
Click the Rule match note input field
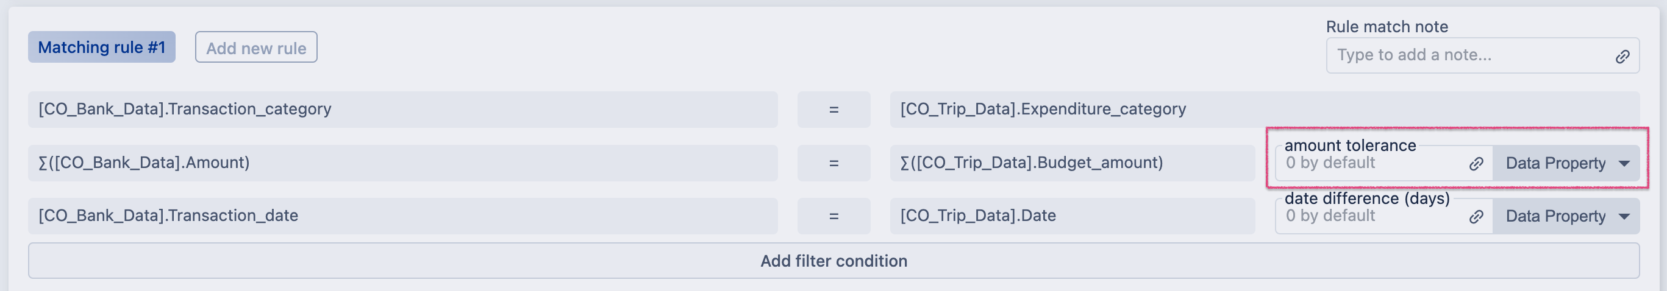point(1463,55)
